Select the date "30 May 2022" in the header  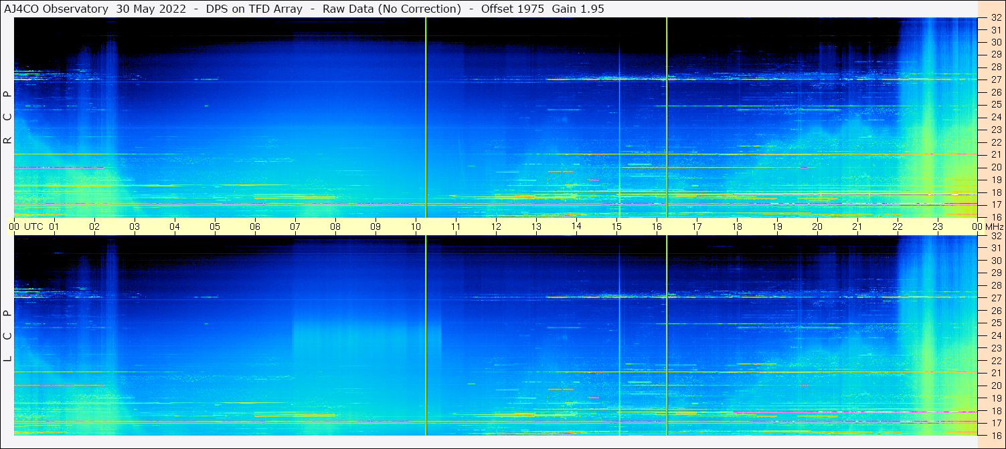[151, 9]
